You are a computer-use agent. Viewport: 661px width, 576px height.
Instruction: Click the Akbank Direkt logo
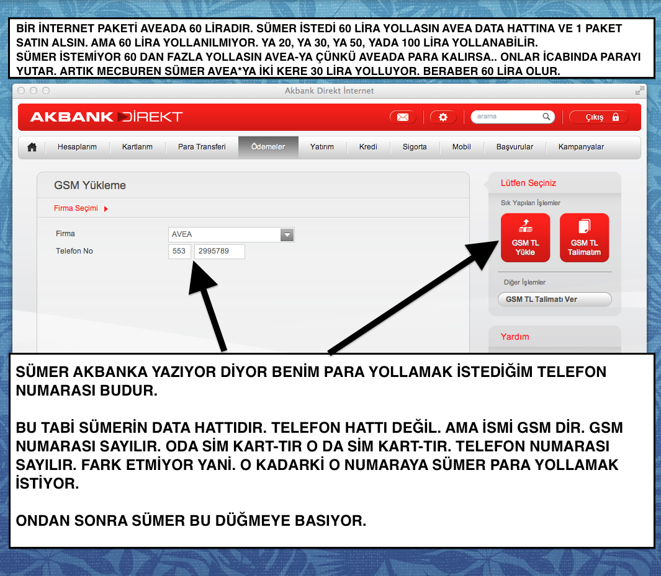(106, 117)
